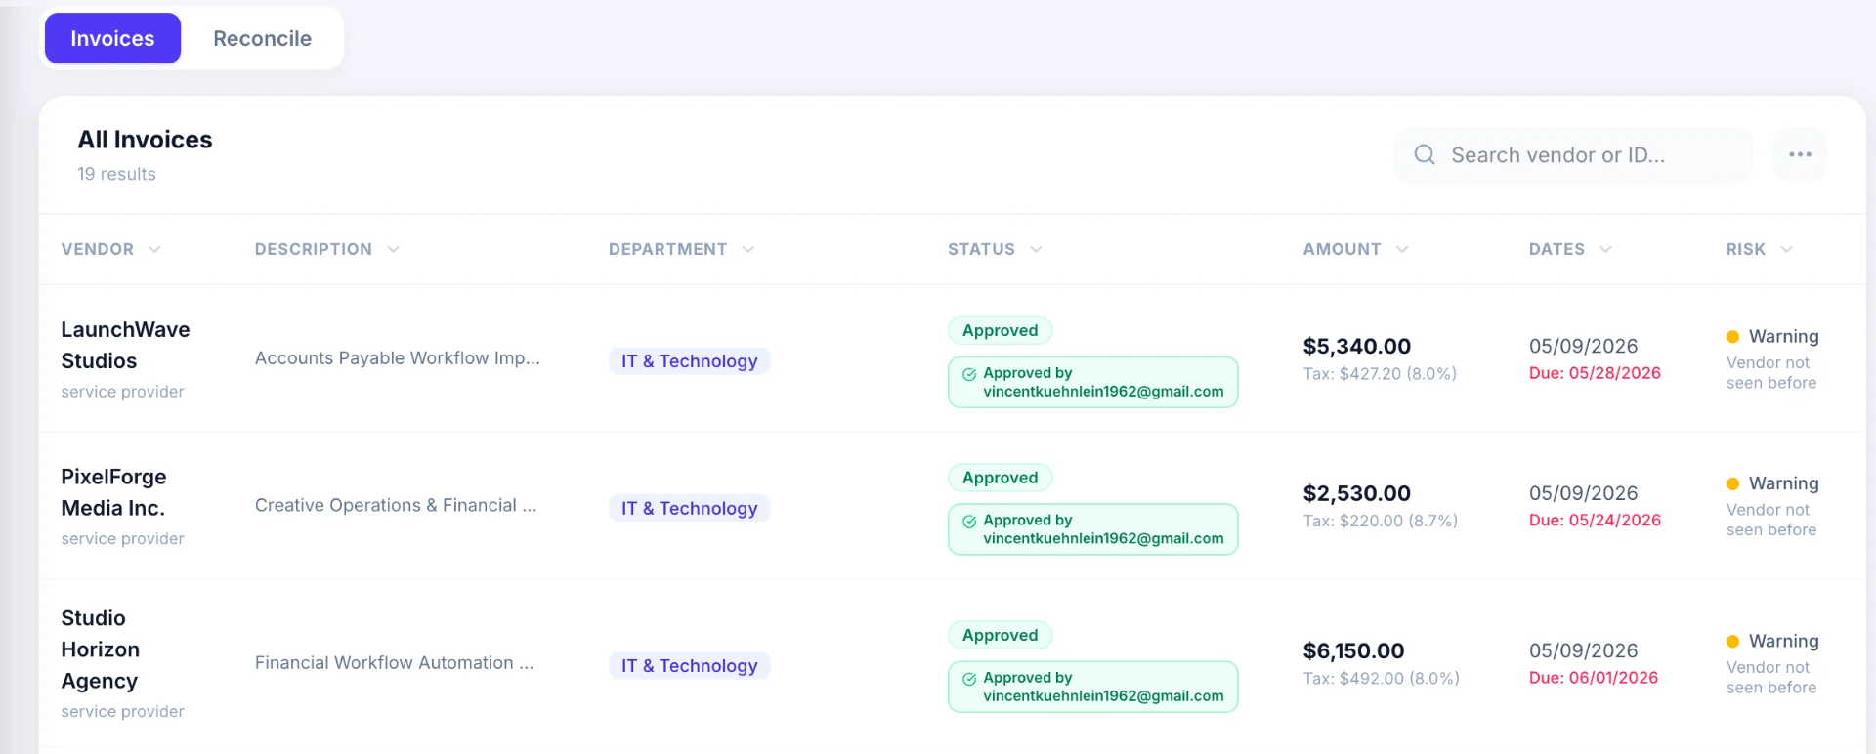Click the search magnifier icon
Image resolution: width=1876 pixels, height=754 pixels.
(x=1425, y=154)
